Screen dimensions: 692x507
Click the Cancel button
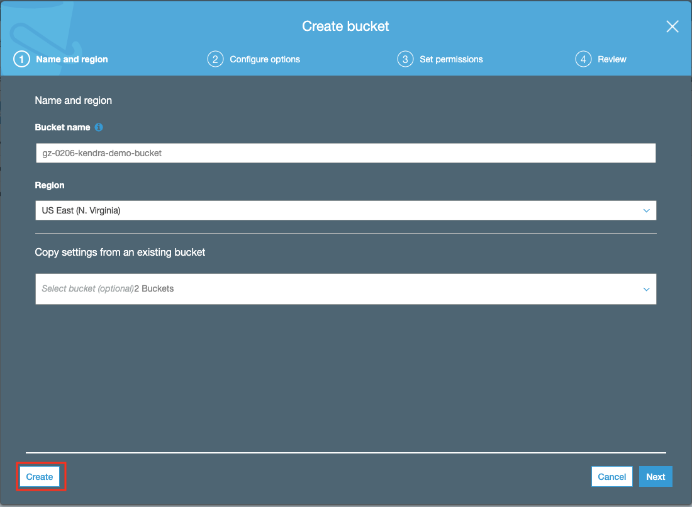611,477
